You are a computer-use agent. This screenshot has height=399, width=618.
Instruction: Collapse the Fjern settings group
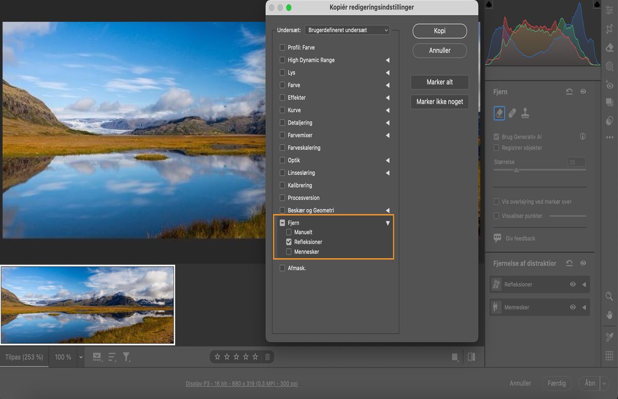388,223
